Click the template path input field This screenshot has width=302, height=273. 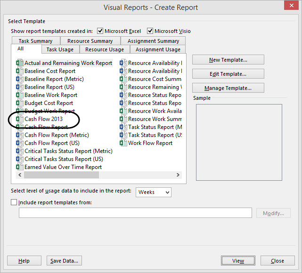[135, 213]
